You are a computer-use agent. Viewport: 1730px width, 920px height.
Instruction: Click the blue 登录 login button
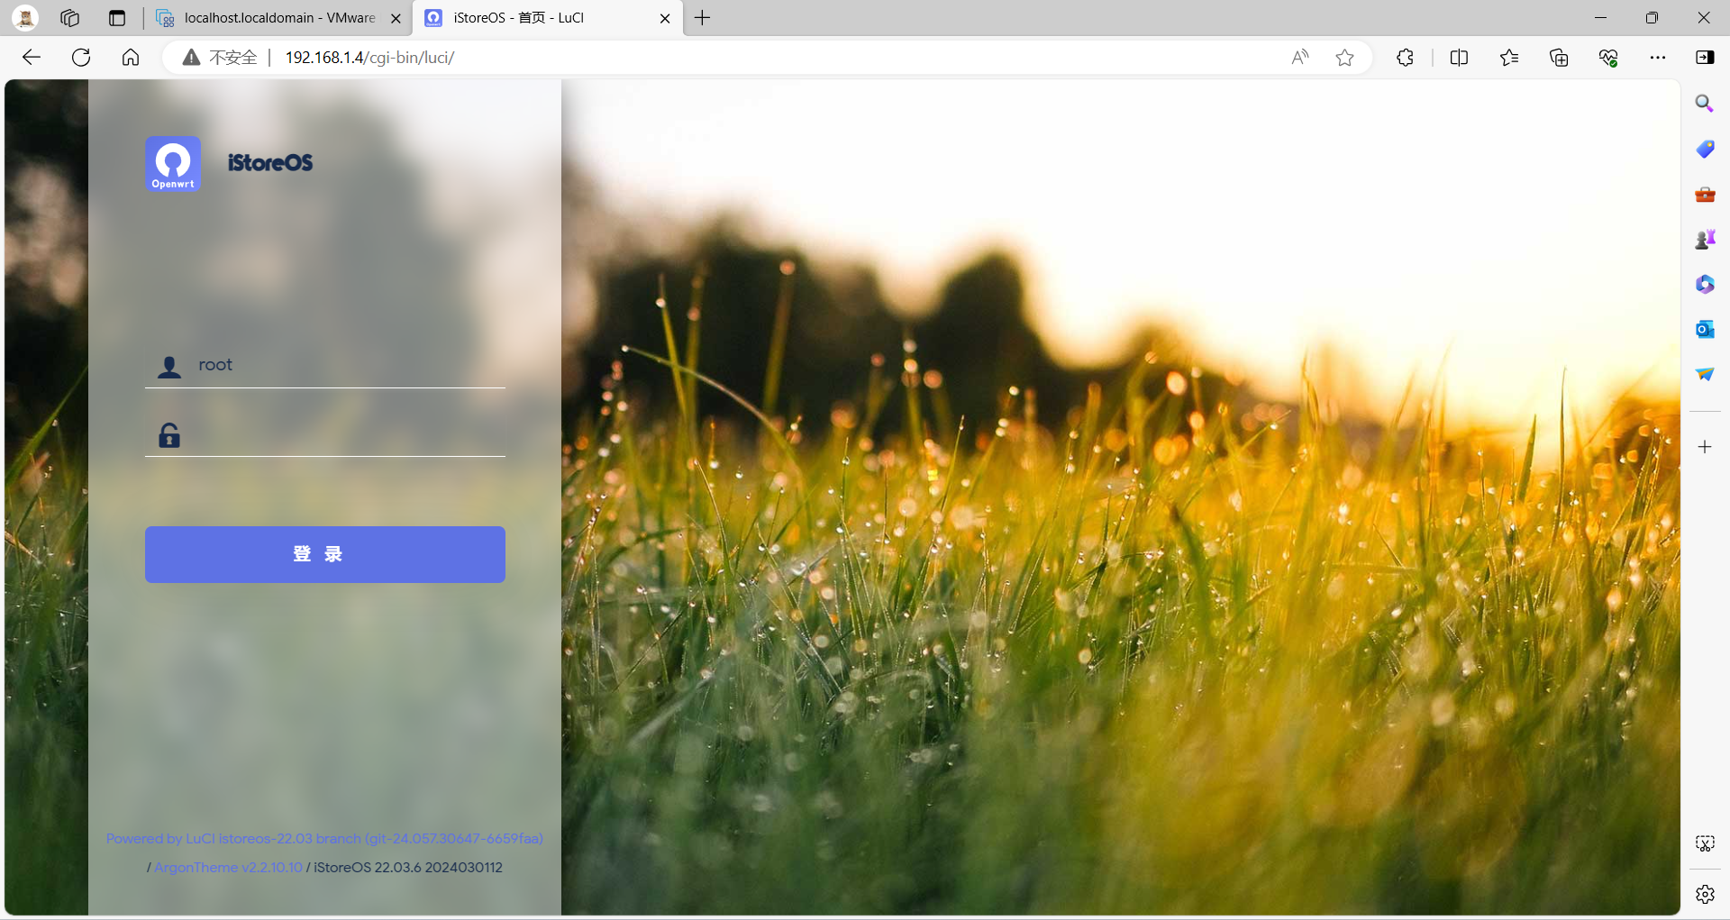click(x=324, y=554)
